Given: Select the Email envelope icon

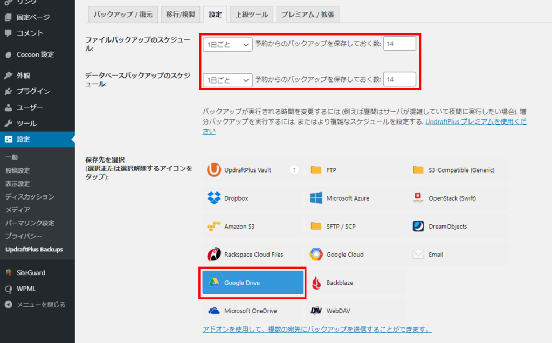Looking at the screenshot, I should coord(418,254).
